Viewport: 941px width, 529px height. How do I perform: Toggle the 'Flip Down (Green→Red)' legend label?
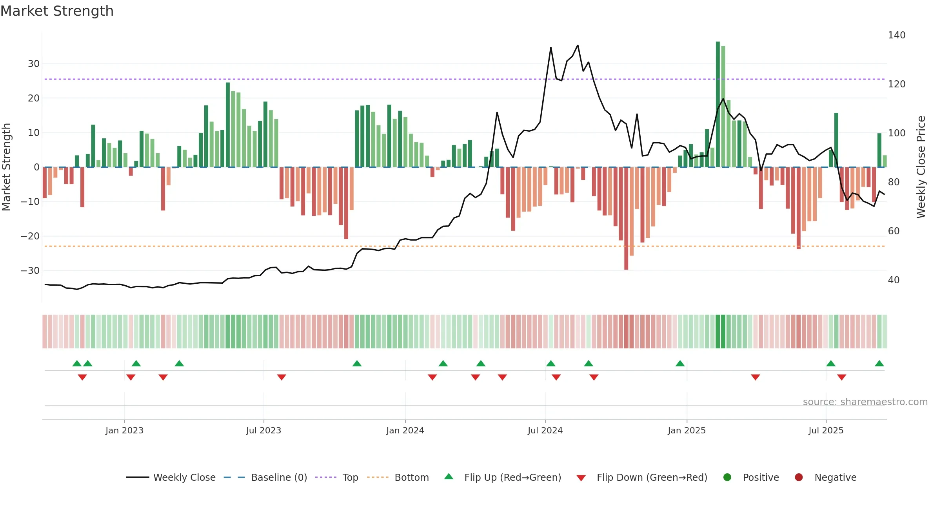coord(652,477)
